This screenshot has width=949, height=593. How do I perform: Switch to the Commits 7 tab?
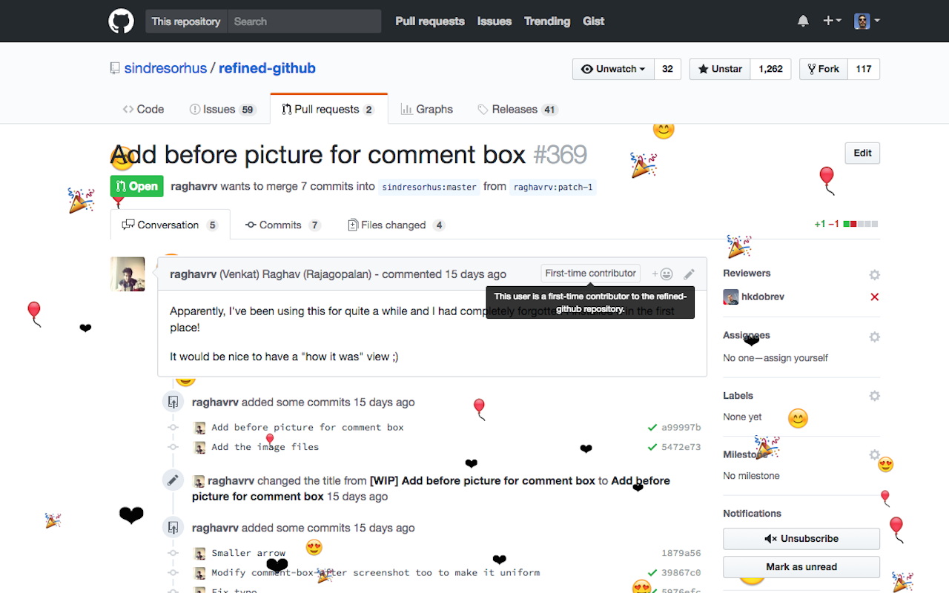(283, 225)
